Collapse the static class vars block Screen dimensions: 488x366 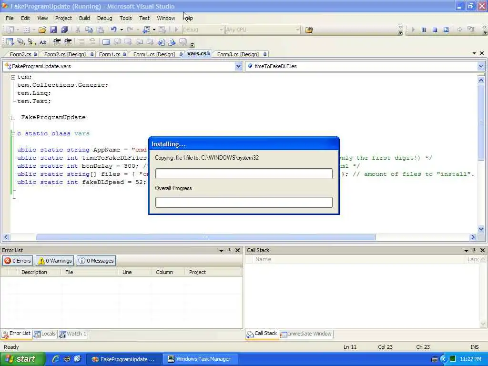tap(13, 134)
